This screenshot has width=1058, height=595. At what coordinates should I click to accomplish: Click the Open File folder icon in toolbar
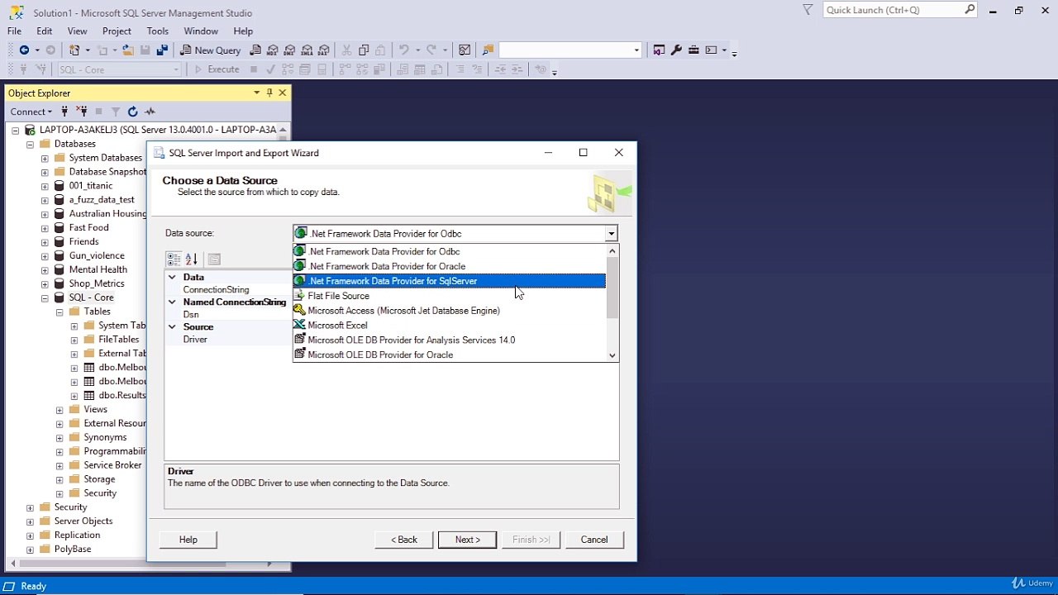coord(128,50)
